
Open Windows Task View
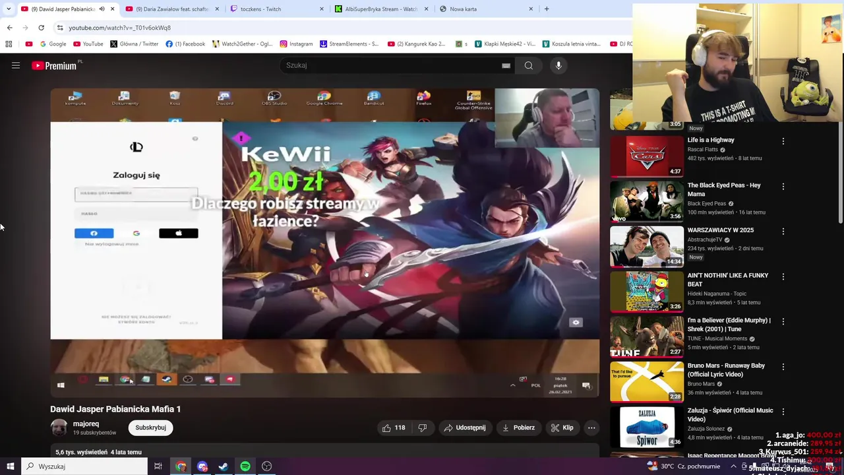point(158,466)
